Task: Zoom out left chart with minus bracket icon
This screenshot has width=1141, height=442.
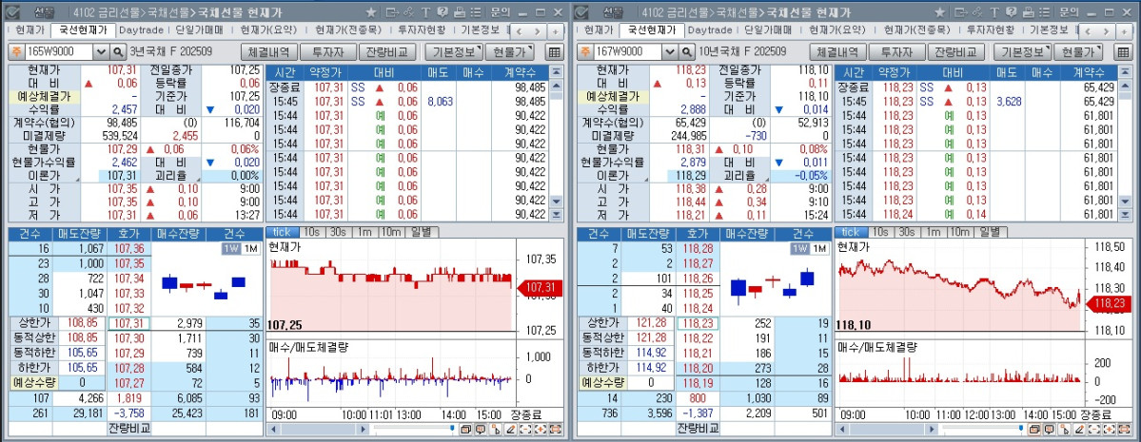Action: pos(527,430)
